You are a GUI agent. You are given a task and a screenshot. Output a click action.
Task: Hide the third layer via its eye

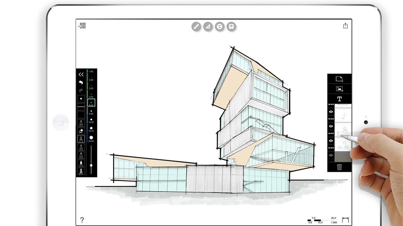coord(331,141)
